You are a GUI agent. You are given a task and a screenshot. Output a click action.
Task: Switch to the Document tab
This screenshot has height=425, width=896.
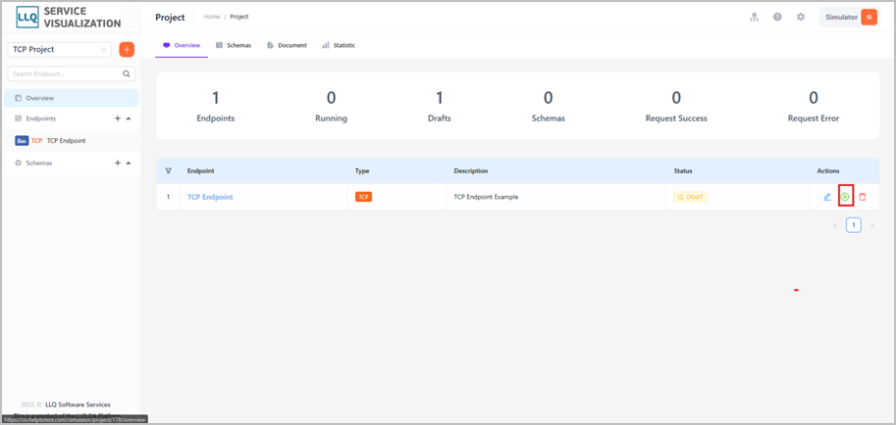[287, 45]
